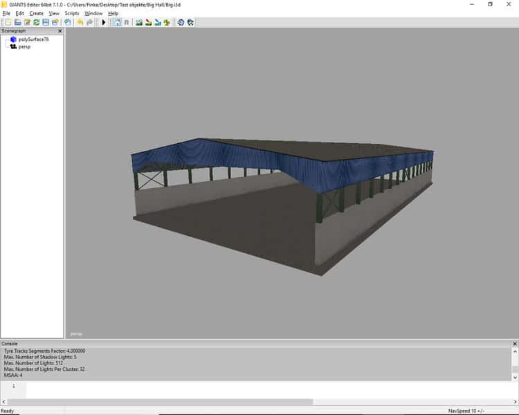Screen dimensions: 519x415
Task: Select the terrain paint mode icon
Action: coord(149,22)
